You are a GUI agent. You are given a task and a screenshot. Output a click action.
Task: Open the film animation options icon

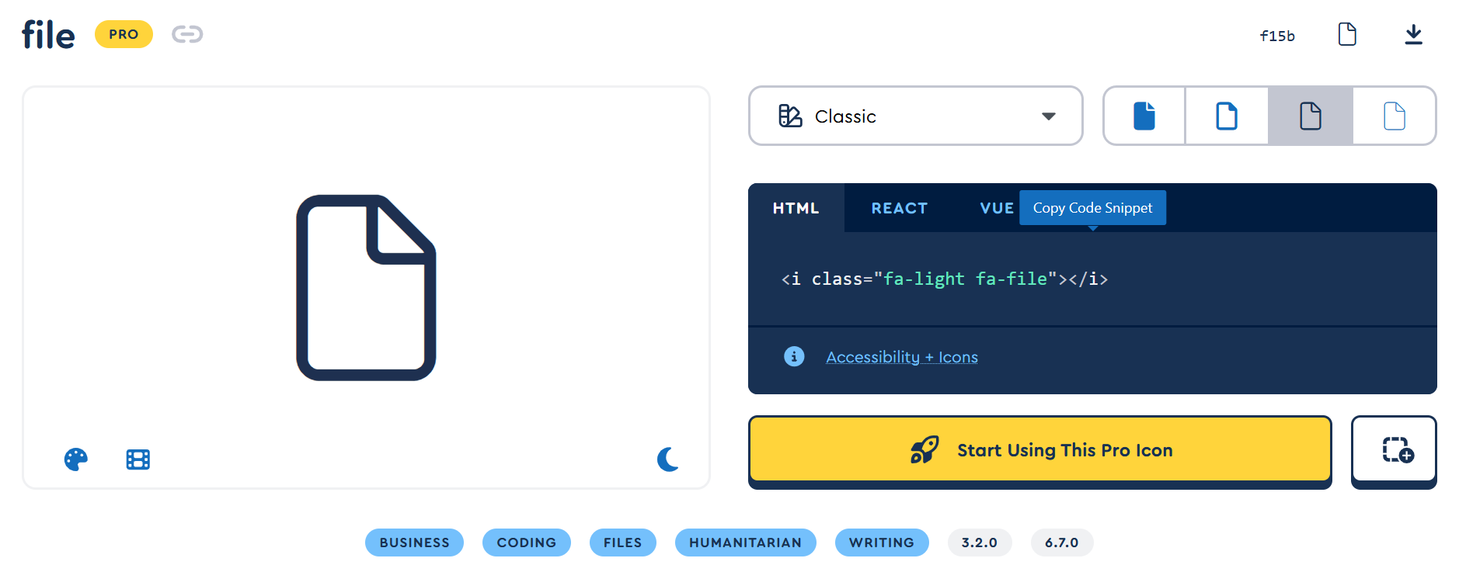pyautogui.click(x=138, y=459)
